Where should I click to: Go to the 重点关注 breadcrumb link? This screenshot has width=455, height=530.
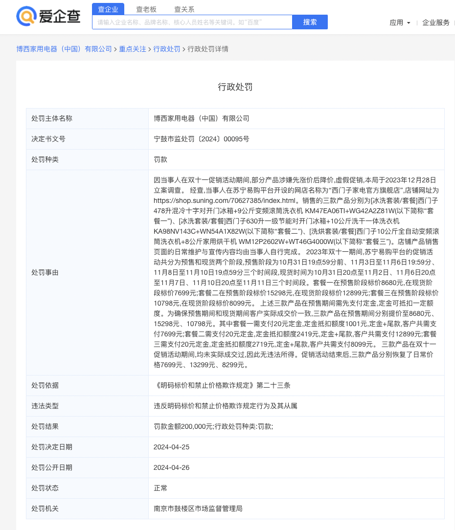click(x=133, y=49)
